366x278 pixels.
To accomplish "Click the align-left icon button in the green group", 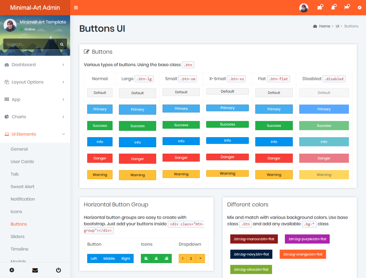I will [146, 258].
